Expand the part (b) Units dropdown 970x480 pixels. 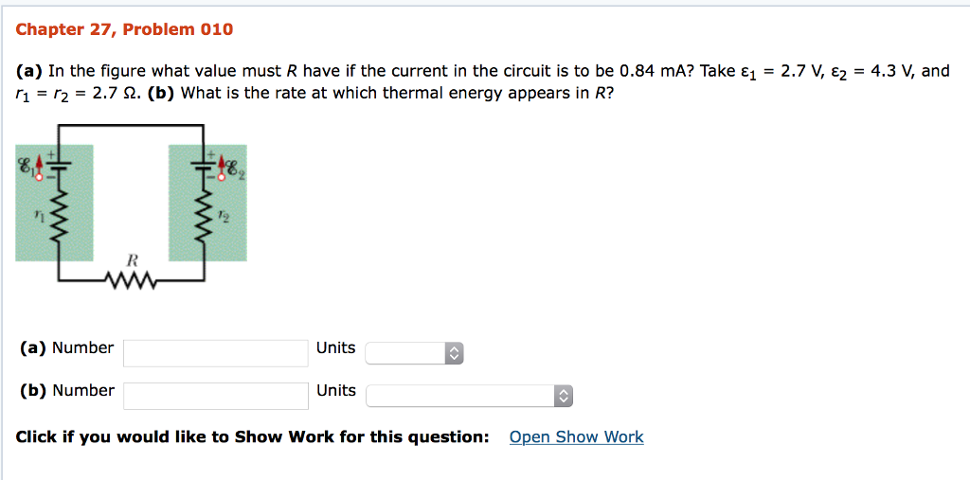click(x=469, y=396)
